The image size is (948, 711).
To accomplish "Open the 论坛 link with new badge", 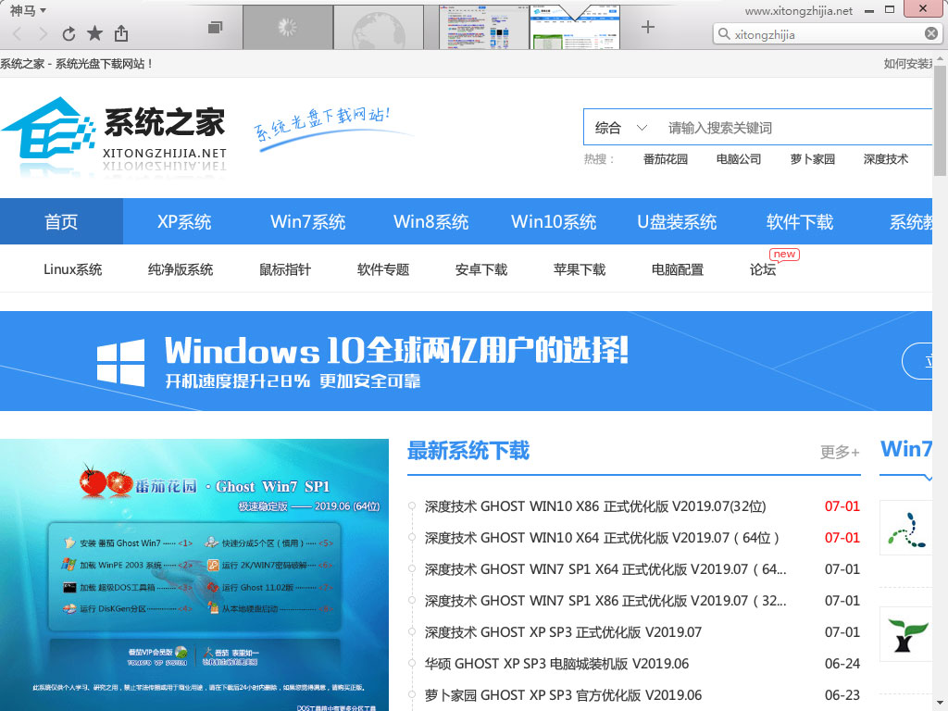I will (x=763, y=269).
